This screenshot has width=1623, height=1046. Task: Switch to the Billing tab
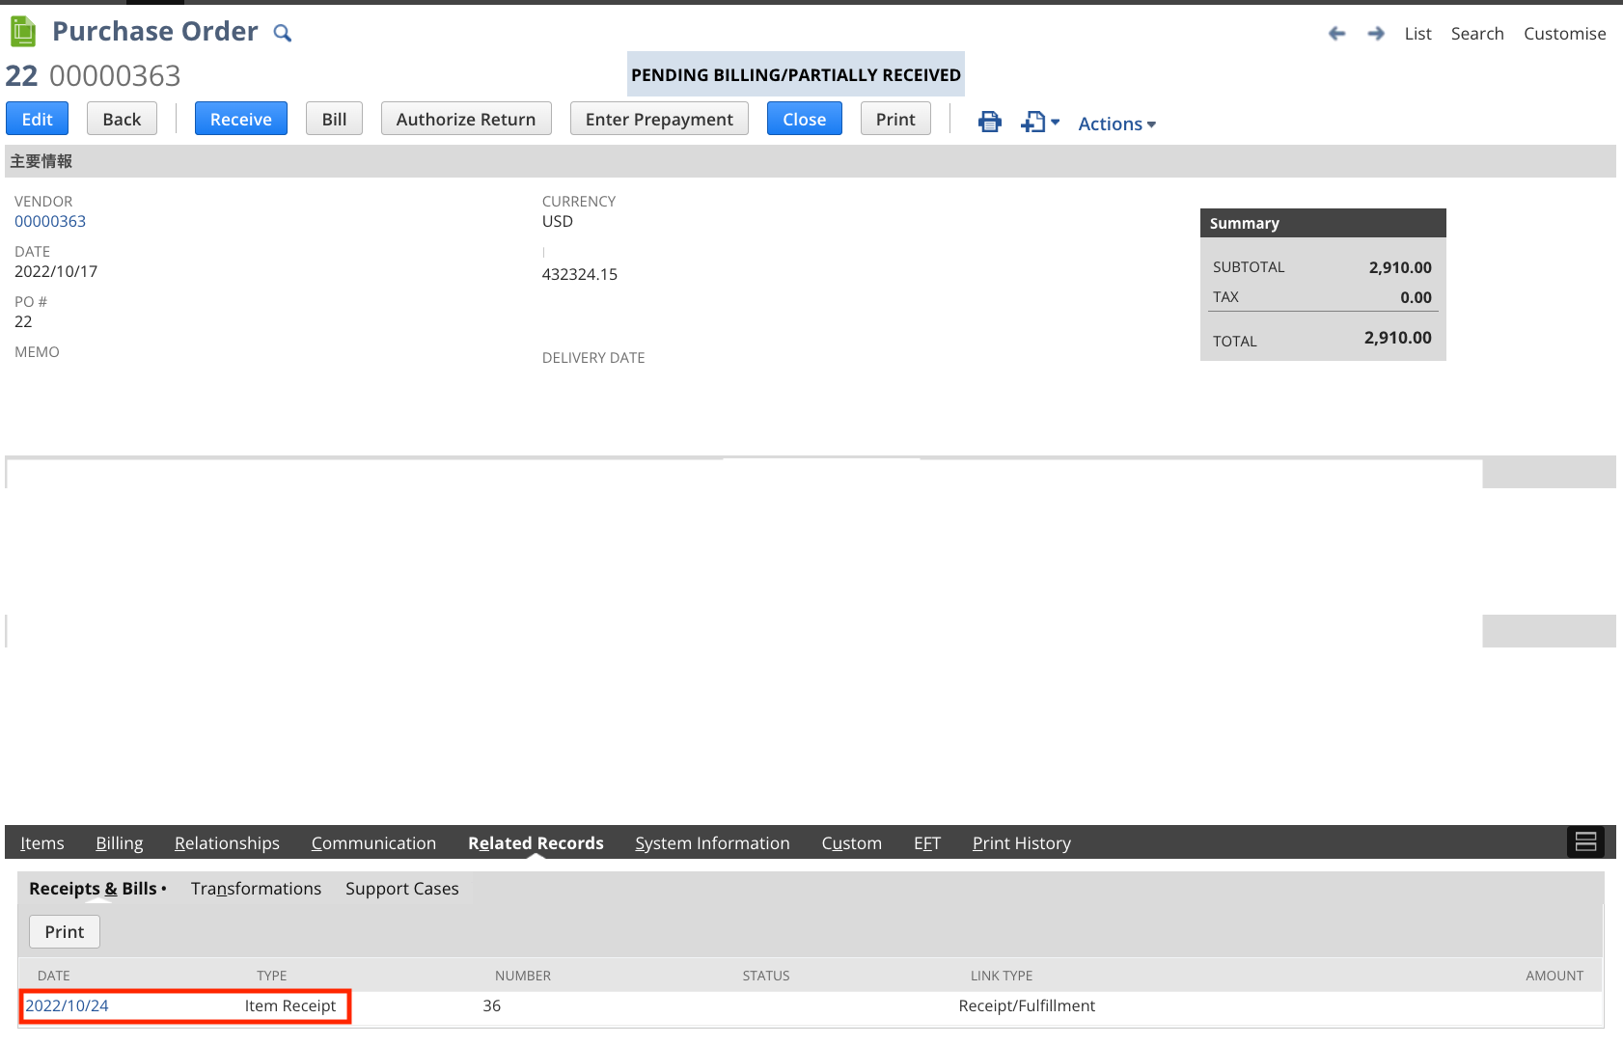pos(119,842)
